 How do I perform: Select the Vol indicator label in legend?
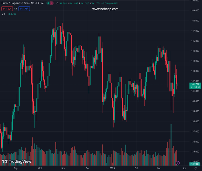click(x=3, y=14)
